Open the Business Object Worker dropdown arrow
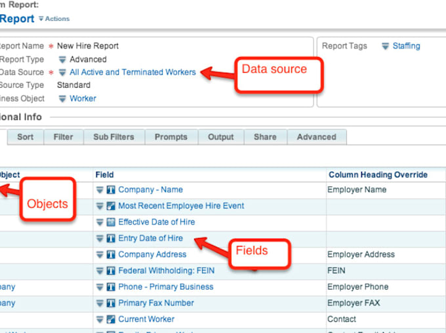The image size is (446, 333). (62, 99)
